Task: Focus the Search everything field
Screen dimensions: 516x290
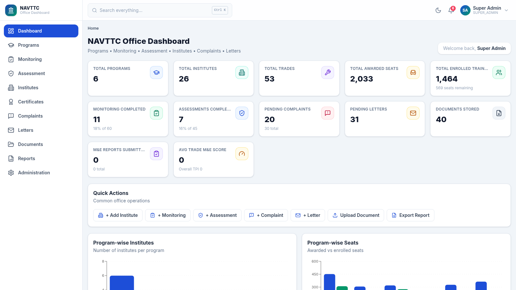Action: click(160, 10)
